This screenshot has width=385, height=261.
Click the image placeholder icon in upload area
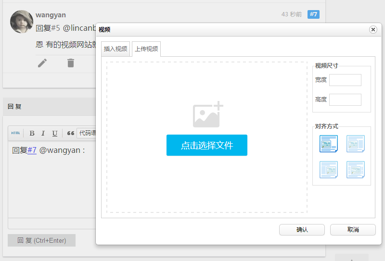208,114
